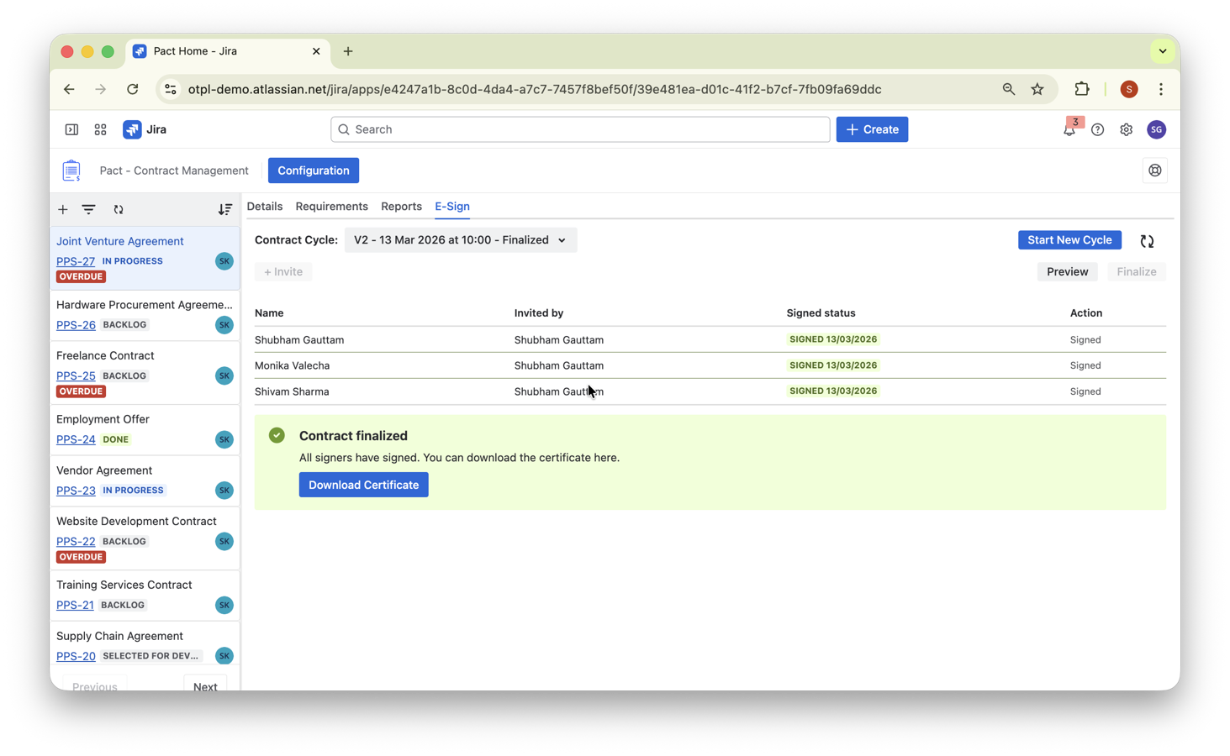
Task: Refresh the contract list in the sidebar
Action: coord(119,209)
